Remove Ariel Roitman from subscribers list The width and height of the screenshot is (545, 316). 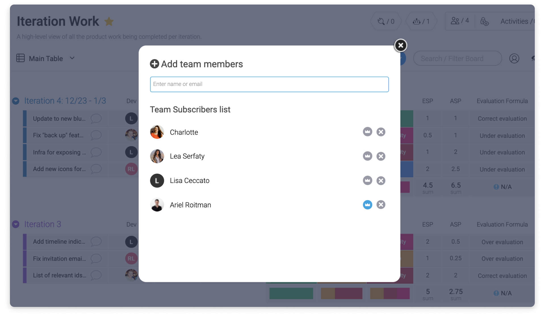coord(381,205)
